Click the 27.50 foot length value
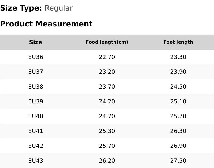 (178, 161)
